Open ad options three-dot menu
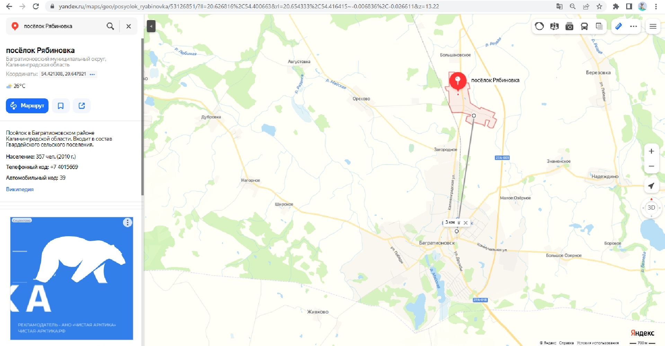The image size is (665, 346). (127, 223)
